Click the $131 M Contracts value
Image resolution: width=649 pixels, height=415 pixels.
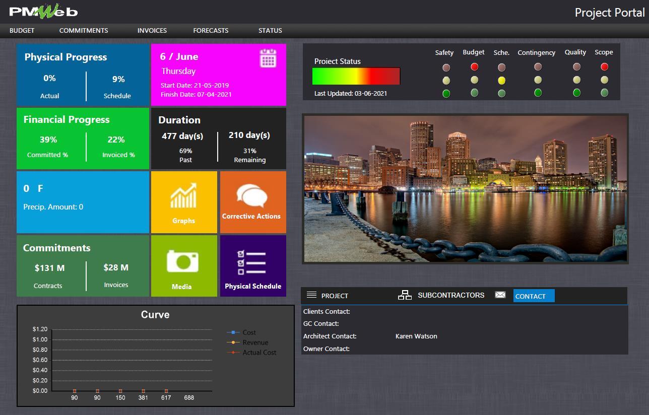(49, 268)
